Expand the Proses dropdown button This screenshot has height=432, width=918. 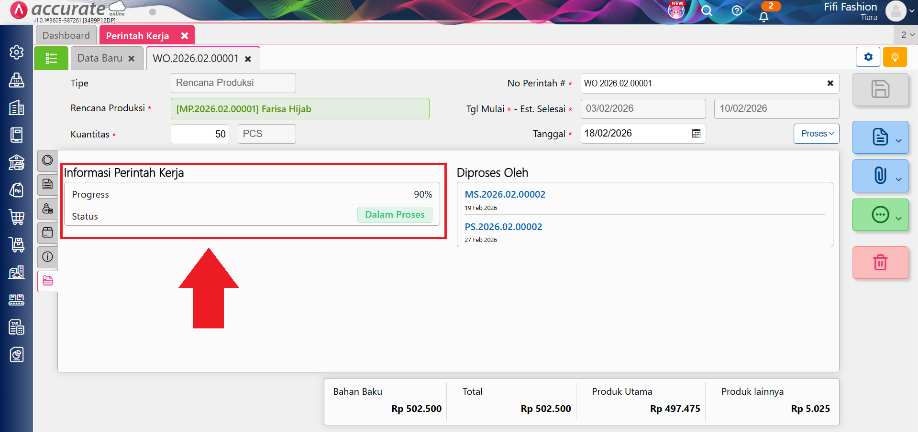click(817, 134)
